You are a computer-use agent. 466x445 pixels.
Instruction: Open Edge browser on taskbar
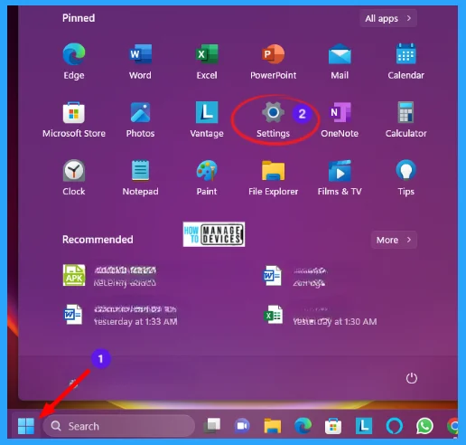pos(303,426)
